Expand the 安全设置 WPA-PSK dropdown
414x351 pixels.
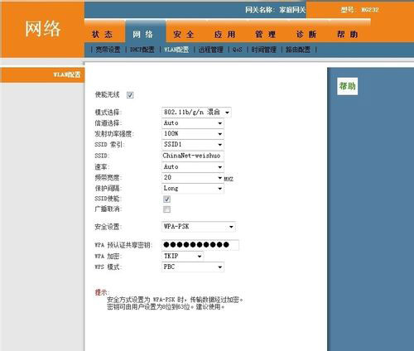(x=199, y=227)
